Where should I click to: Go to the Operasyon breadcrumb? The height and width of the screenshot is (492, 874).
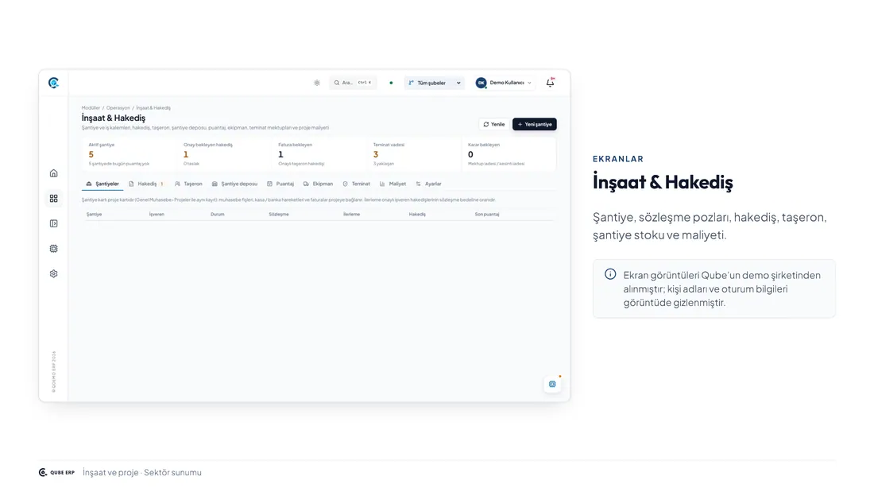118,107
